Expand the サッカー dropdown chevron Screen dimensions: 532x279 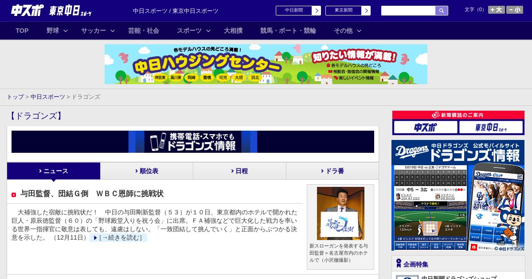[x=113, y=31]
